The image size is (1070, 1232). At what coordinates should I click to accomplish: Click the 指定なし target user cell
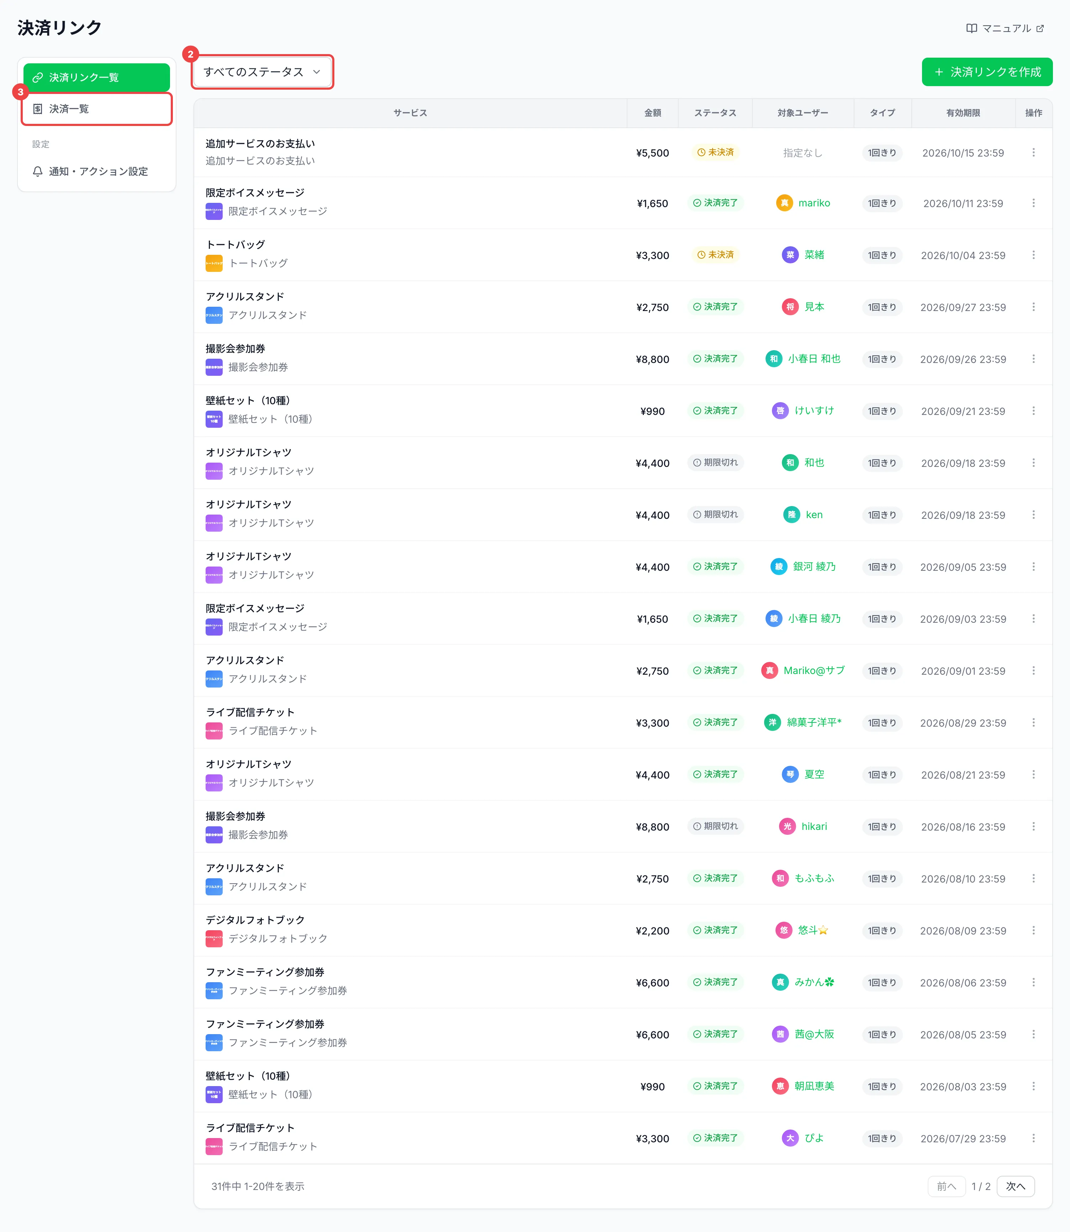click(802, 153)
